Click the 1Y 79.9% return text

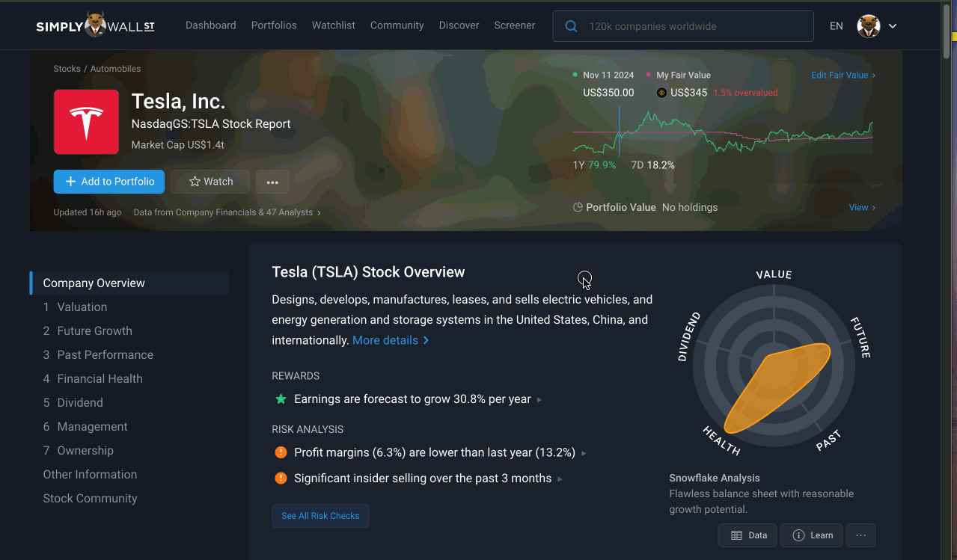594,165
